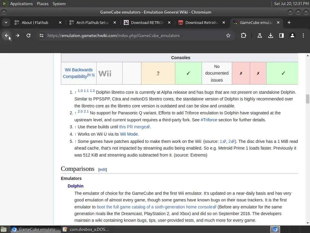Viewport: 310px width, 233px height.
Task: Open Wii Backwards Compatibility link
Action: coord(77,73)
